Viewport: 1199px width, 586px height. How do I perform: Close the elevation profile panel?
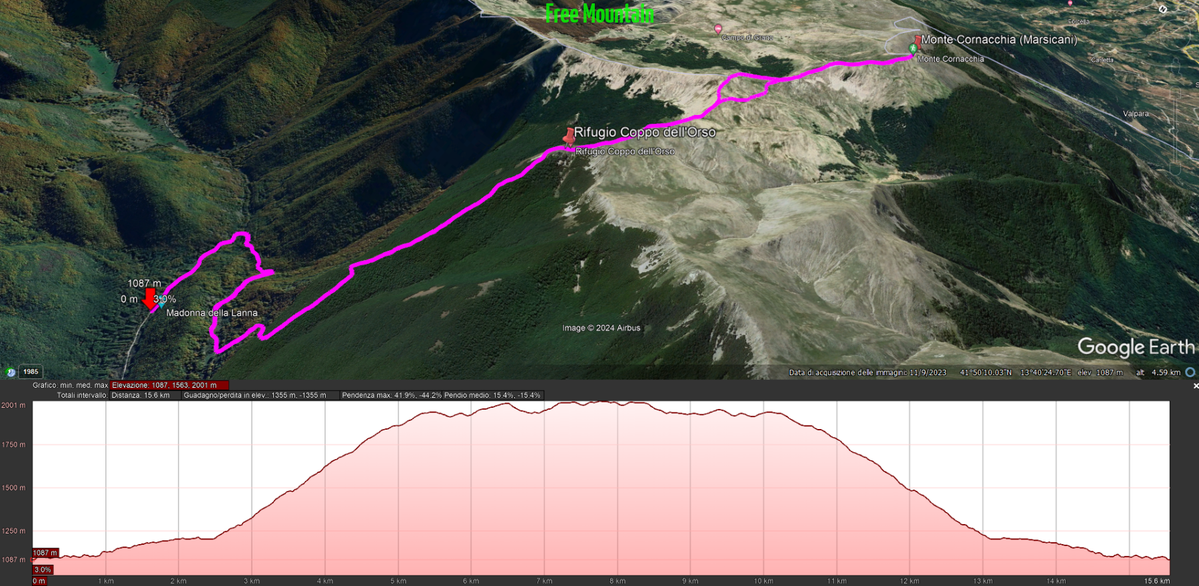(1196, 386)
